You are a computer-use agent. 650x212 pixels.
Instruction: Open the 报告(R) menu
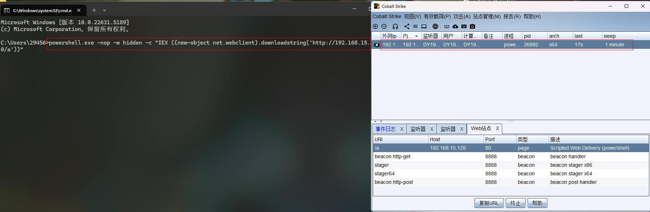coord(512,16)
